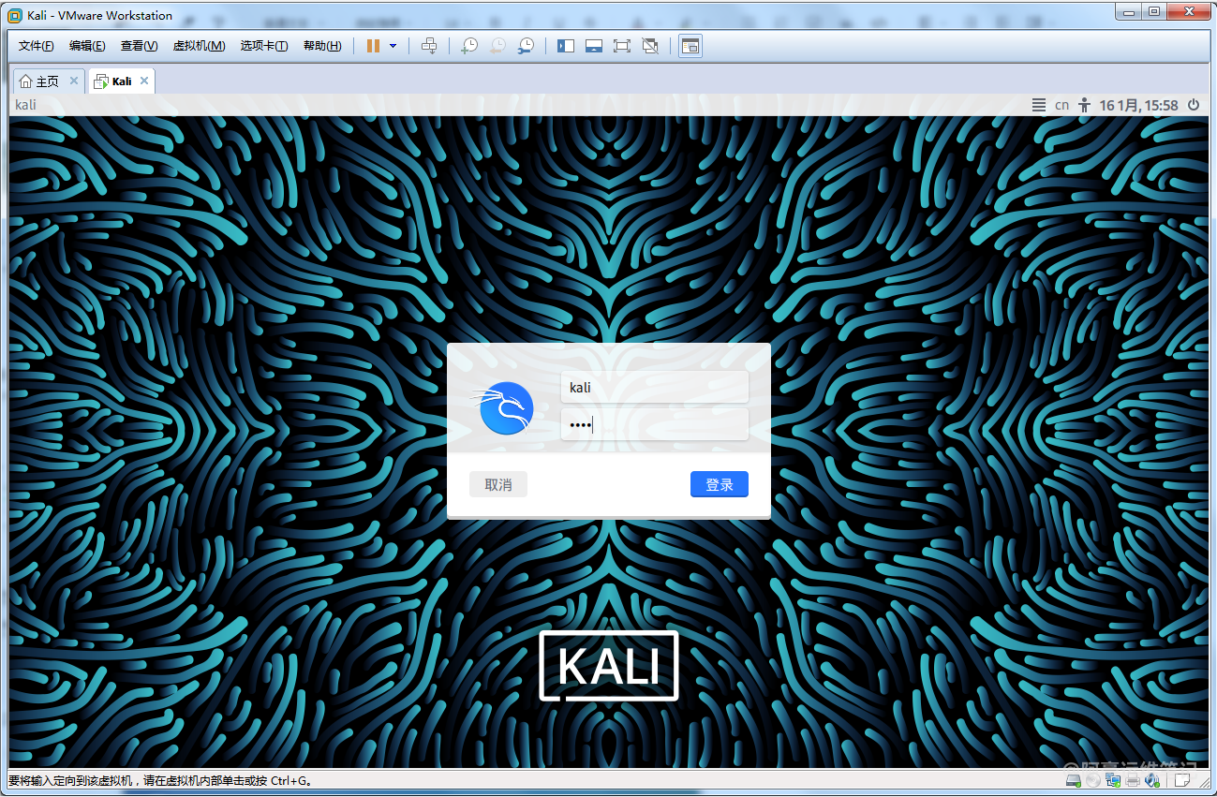Open the accessibility menu person icon
This screenshot has height=797, width=1217.
1085,105
